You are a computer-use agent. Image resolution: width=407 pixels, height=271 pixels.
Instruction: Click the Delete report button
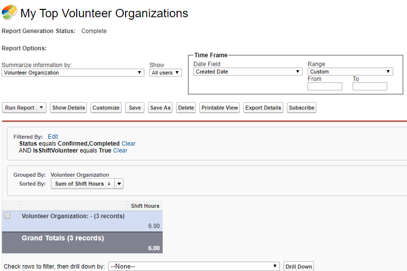(x=186, y=108)
